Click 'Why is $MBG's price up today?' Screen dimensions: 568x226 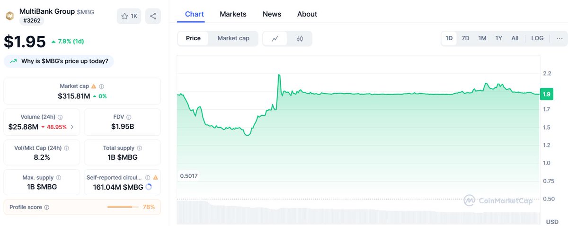click(x=59, y=61)
